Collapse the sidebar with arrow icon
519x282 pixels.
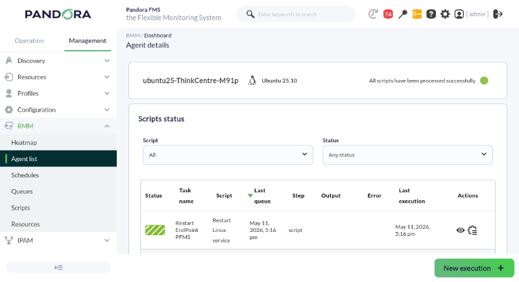(58, 268)
